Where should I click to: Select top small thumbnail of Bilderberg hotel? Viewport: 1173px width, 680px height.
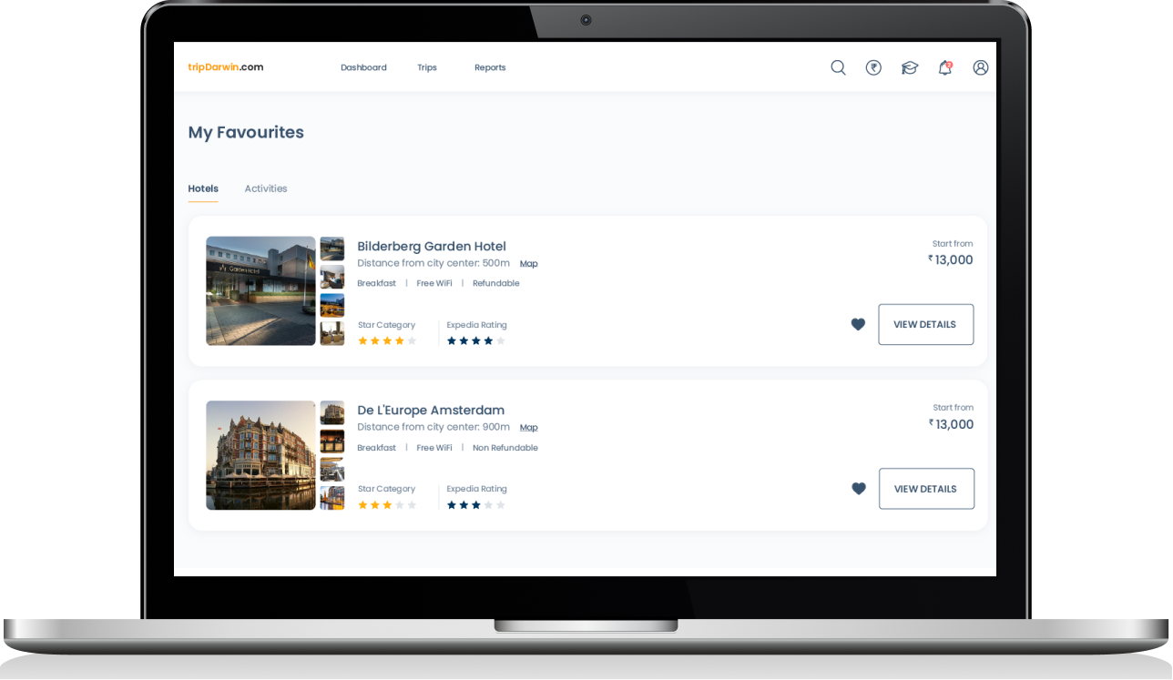pyautogui.click(x=332, y=249)
